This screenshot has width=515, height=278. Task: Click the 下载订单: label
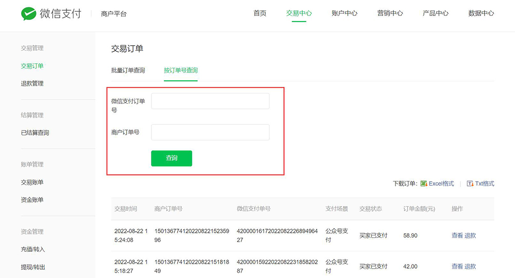405,183
